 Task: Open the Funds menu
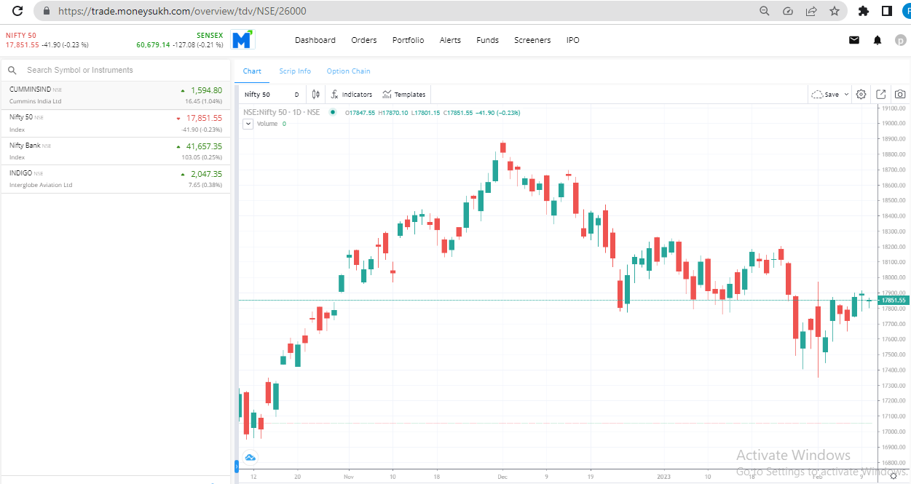(x=488, y=40)
